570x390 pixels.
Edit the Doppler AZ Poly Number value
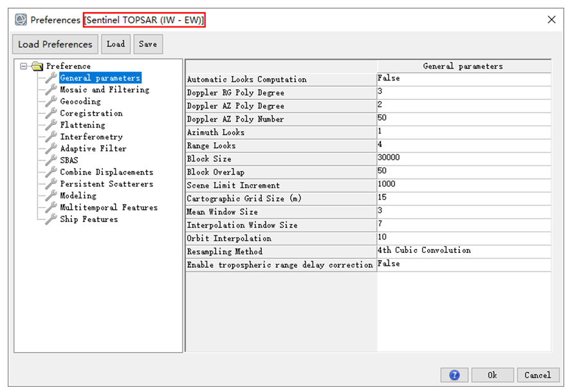click(464, 118)
